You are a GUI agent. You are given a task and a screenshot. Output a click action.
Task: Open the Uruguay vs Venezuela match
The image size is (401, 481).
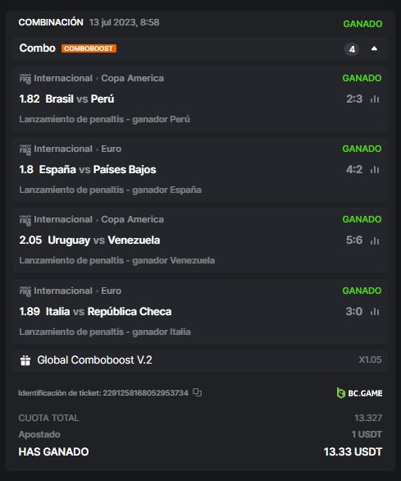pyautogui.click(x=104, y=240)
